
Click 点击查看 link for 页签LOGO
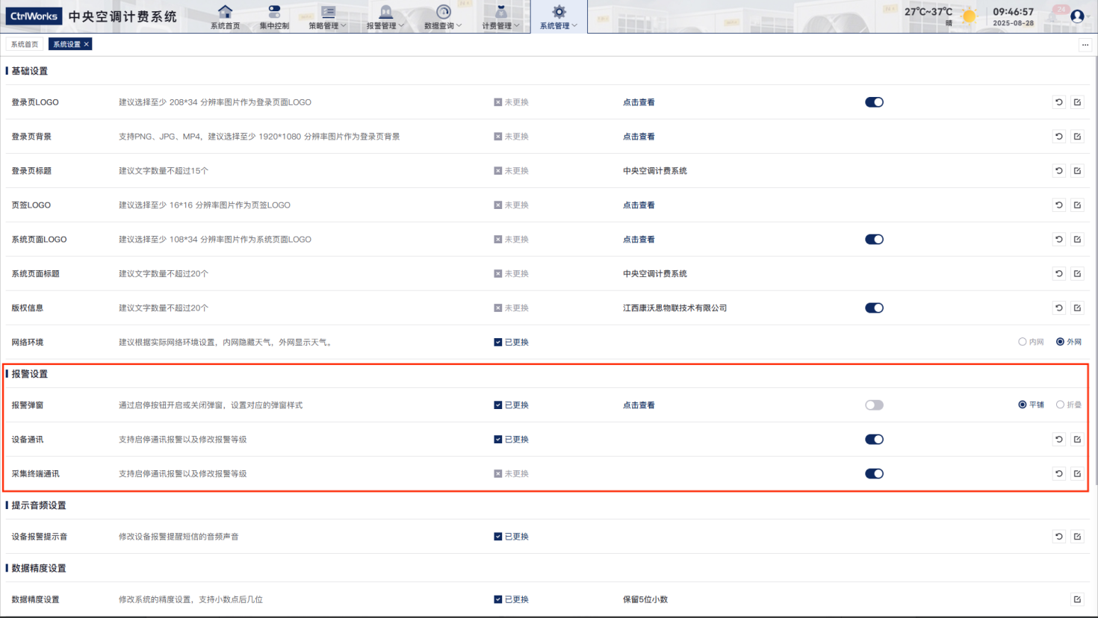pyautogui.click(x=639, y=205)
